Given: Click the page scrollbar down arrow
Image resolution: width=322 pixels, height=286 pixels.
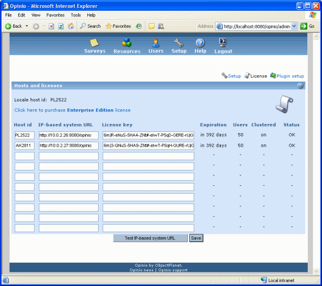Looking at the screenshot, I should (316, 271).
